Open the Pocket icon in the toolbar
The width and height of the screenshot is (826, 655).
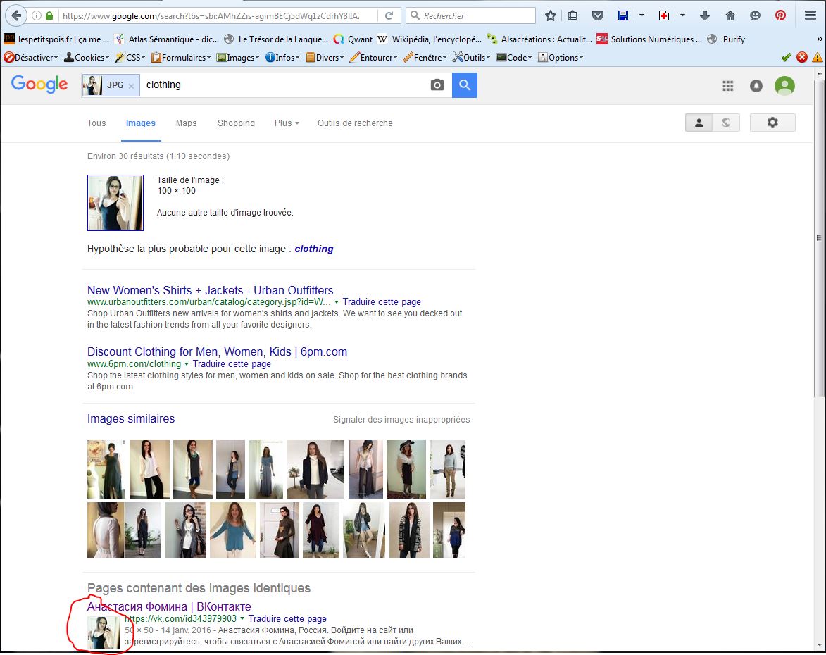point(597,15)
